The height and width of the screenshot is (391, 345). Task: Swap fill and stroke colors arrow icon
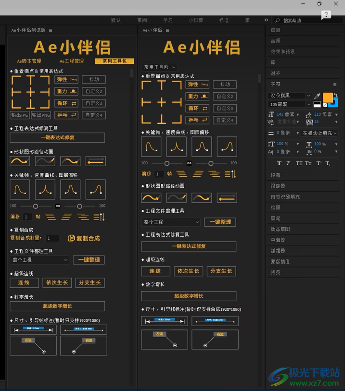(335, 95)
